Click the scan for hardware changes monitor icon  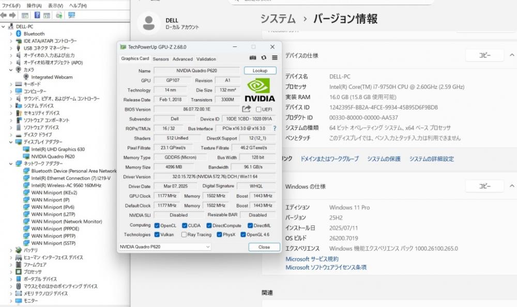pyautogui.click(x=71, y=15)
